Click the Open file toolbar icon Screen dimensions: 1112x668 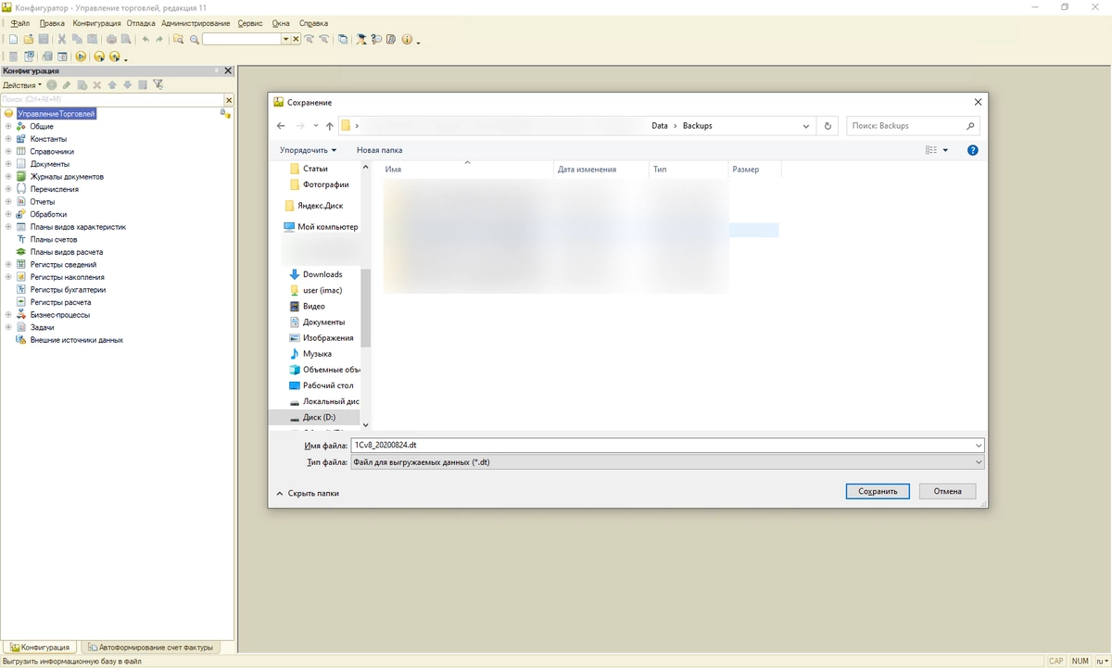tap(28, 40)
